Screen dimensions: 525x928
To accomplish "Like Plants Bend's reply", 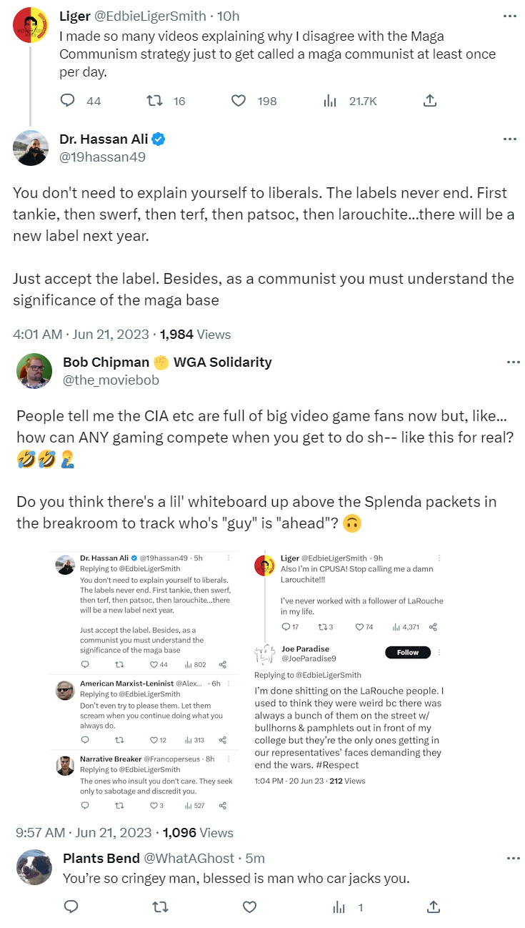I will (x=249, y=907).
